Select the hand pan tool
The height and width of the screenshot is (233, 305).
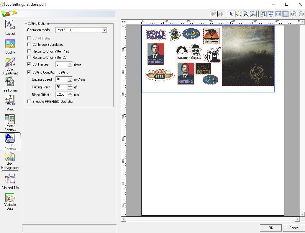tap(238, 14)
